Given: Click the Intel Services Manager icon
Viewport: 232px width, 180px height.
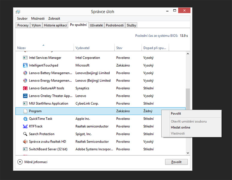Looking at the screenshot, I should tap(25, 58).
